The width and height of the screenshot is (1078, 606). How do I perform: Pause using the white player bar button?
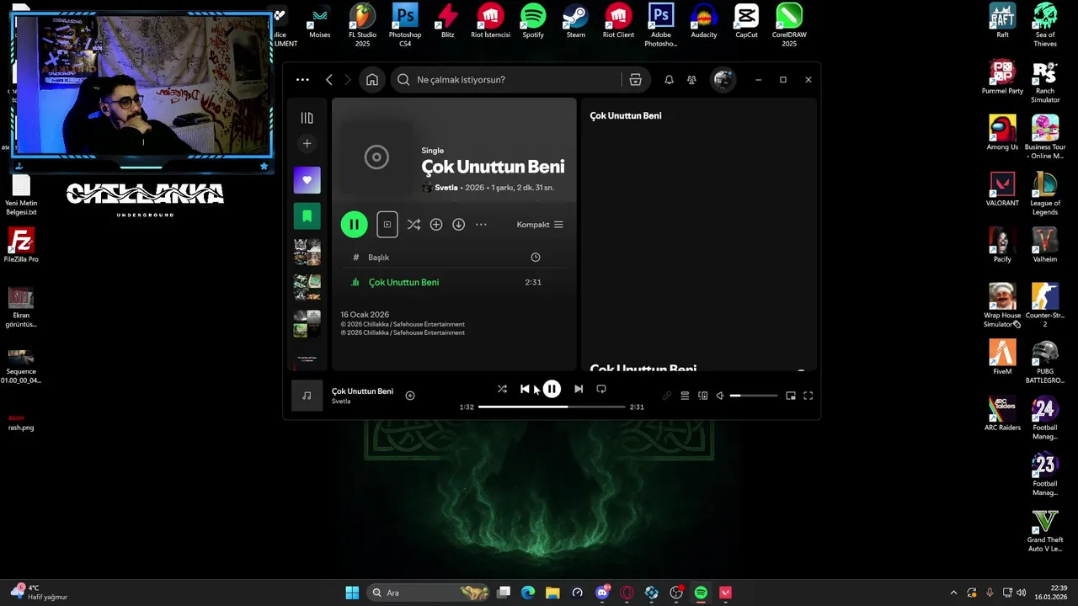(552, 389)
